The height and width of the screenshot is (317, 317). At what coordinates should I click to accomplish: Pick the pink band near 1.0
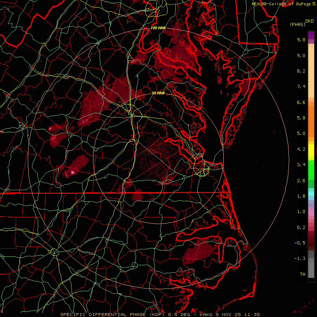311,213
